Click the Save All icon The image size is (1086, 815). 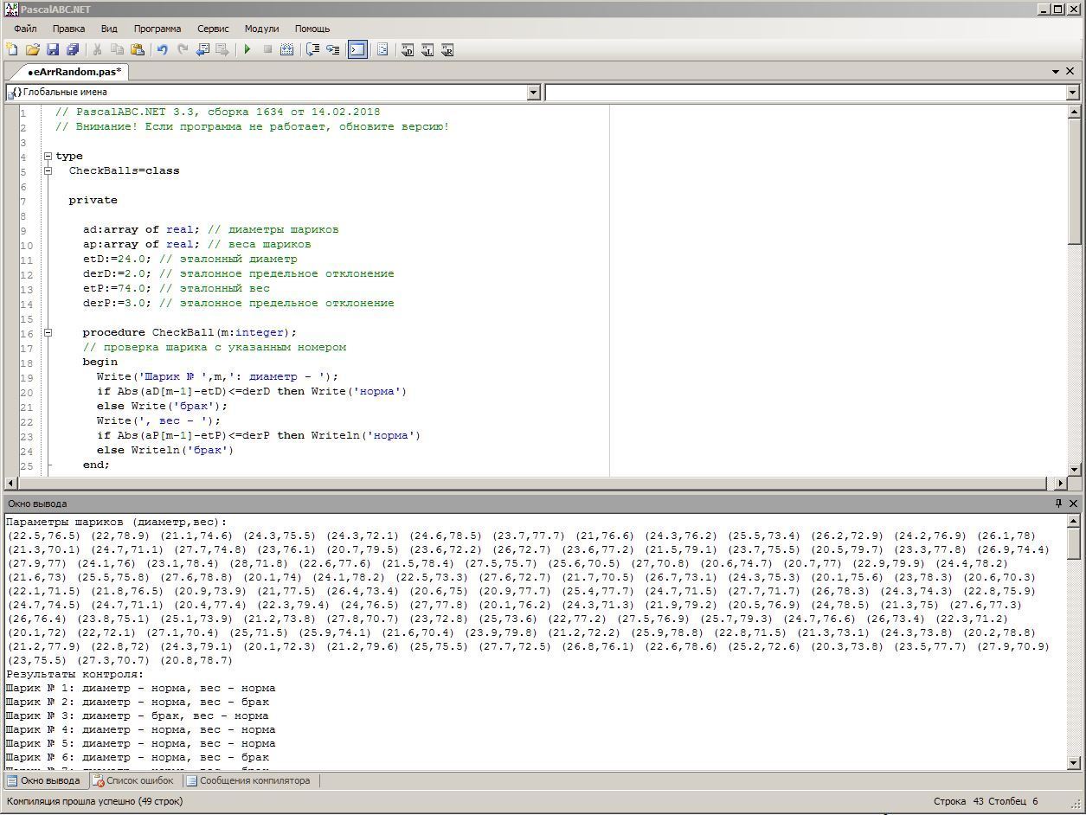[x=73, y=50]
